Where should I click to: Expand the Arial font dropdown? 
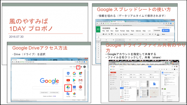tap(134, 34)
